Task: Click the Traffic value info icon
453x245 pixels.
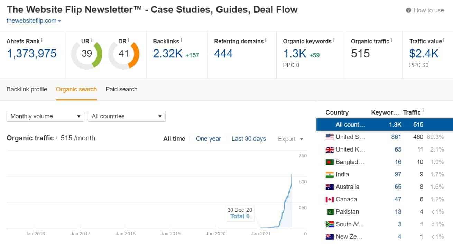Action: click(x=444, y=40)
